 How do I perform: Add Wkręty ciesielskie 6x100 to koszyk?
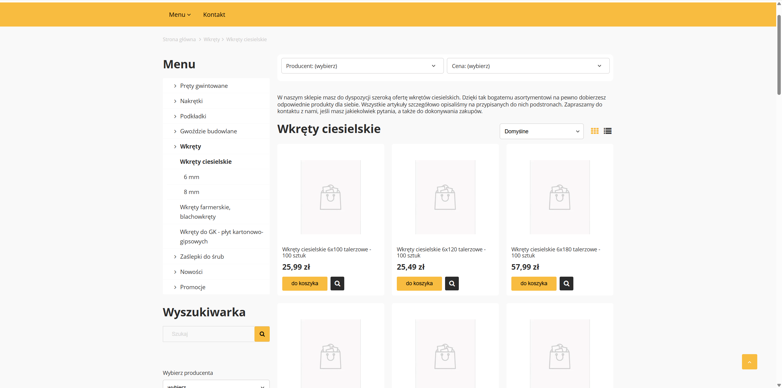(304, 283)
